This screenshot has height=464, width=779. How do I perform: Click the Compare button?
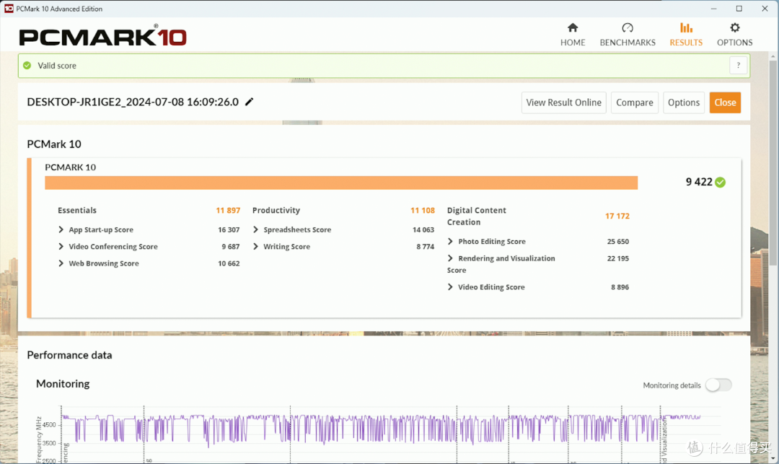[x=635, y=102]
